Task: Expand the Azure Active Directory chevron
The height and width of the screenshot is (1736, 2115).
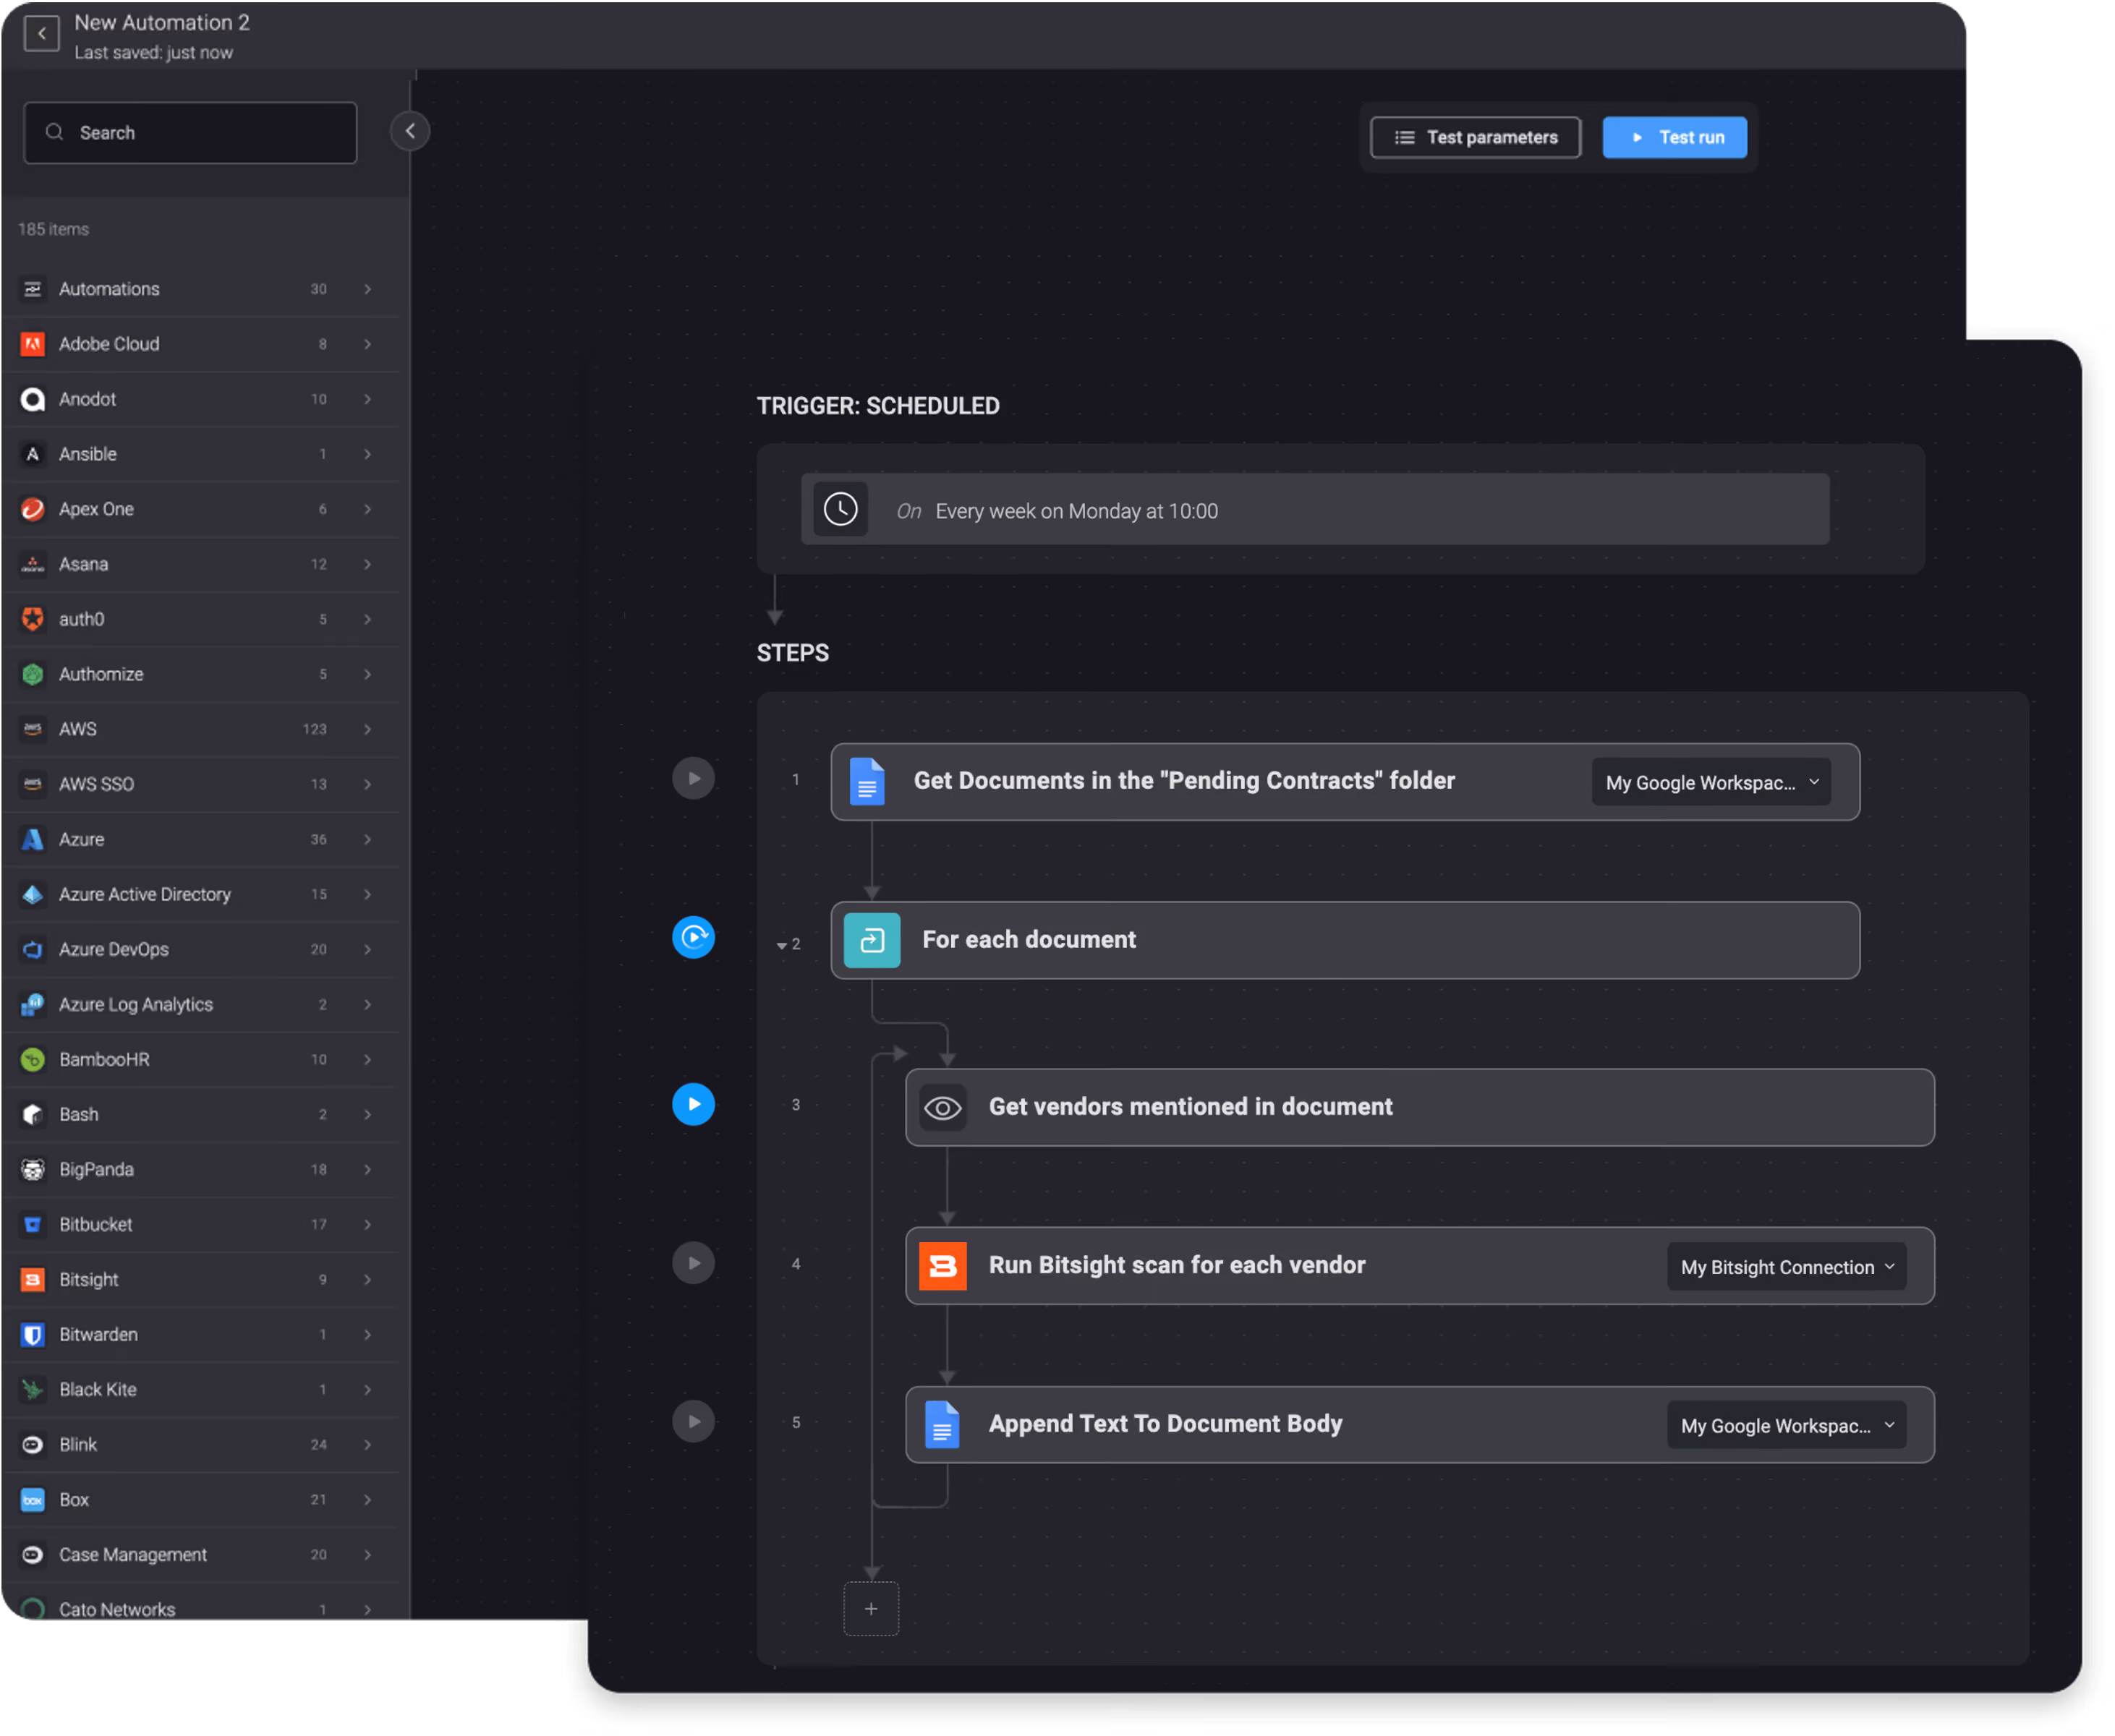Action: 368,895
